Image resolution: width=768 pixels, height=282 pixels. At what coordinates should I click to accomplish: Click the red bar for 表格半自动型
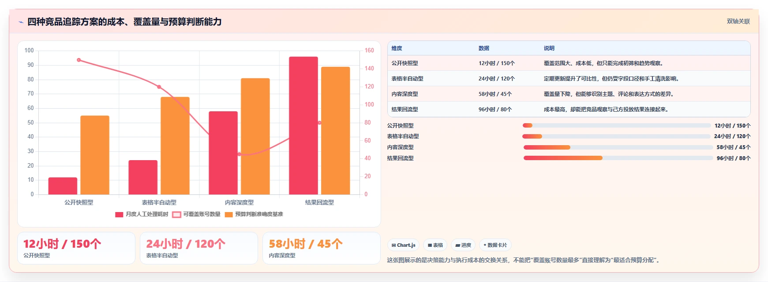pyautogui.click(x=143, y=177)
